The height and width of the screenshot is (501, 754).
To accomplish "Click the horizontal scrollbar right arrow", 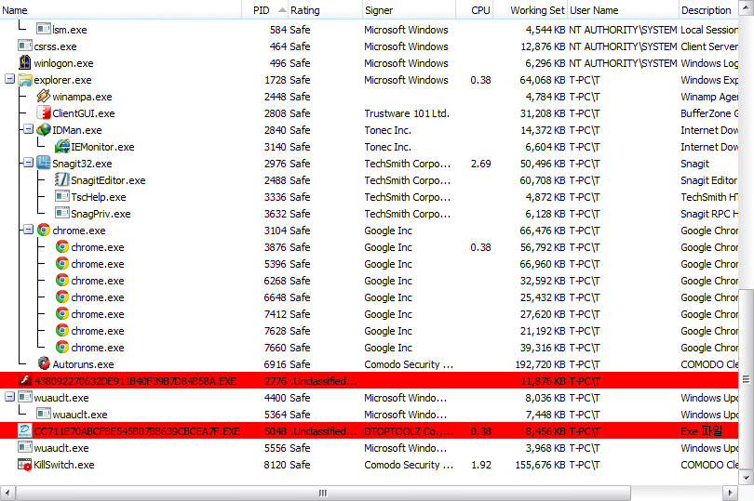I will coord(731,493).
